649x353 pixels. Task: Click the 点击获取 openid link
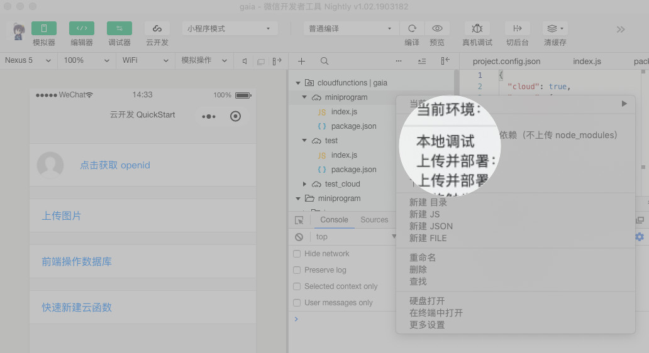(x=115, y=165)
